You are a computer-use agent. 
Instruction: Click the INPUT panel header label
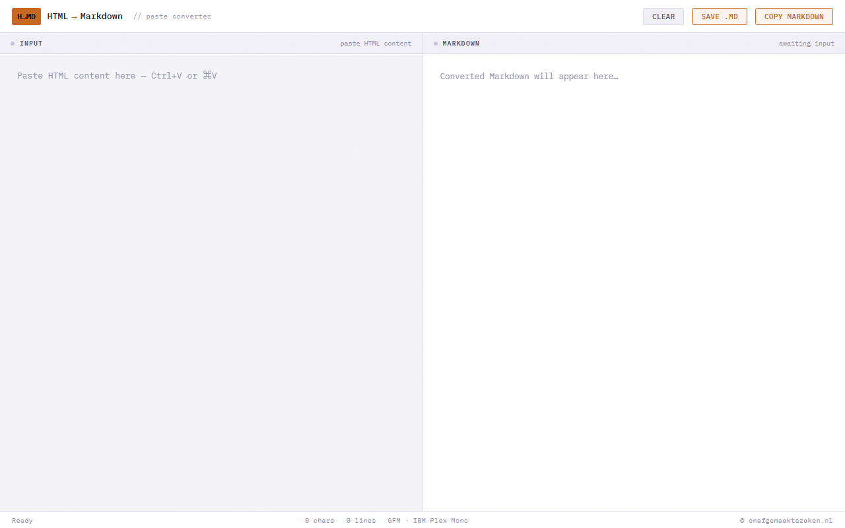point(31,44)
